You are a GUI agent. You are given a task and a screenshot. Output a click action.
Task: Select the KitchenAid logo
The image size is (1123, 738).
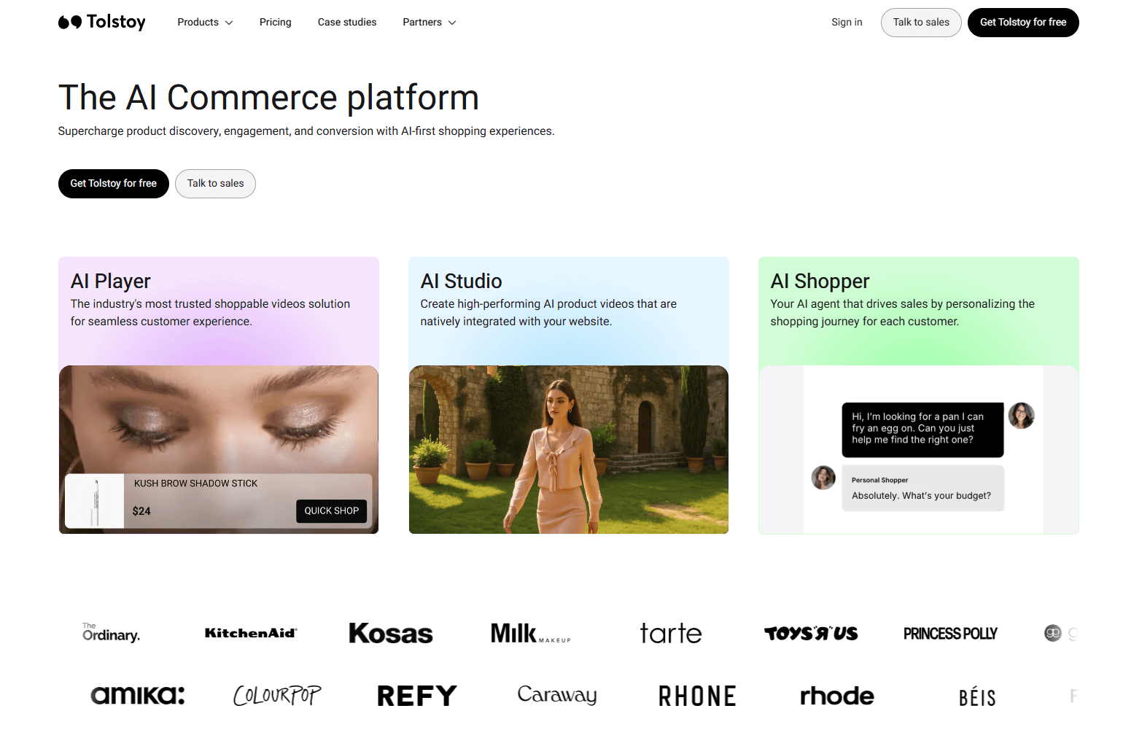coord(251,633)
